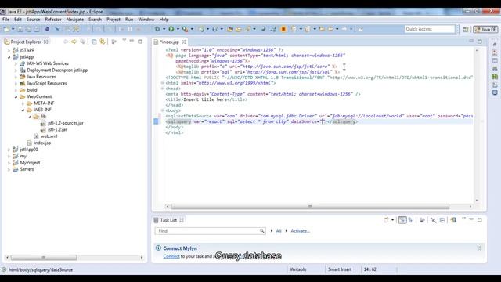Select the index.jsp editor tab
The width and height of the screenshot is (501, 282).
coord(169,42)
